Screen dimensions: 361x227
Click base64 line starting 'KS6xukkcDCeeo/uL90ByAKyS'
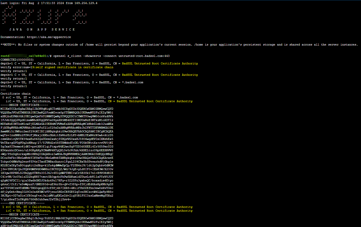57,150
